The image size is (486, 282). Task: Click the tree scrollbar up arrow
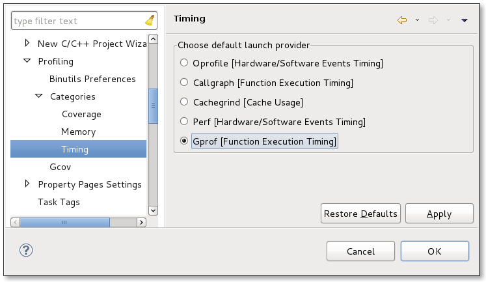pos(153,39)
